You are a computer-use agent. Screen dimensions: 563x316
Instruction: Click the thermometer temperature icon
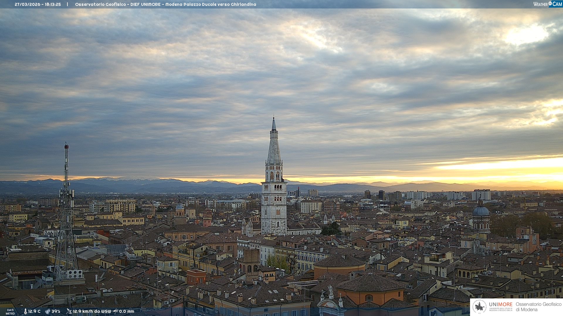pos(26,312)
